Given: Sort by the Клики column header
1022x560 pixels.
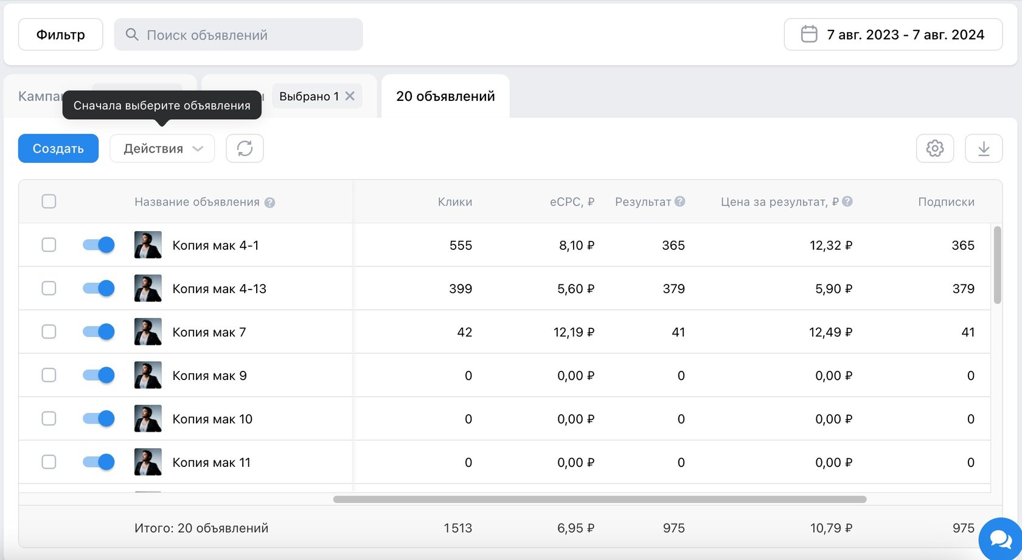Looking at the screenshot, I should click(454, 202).
